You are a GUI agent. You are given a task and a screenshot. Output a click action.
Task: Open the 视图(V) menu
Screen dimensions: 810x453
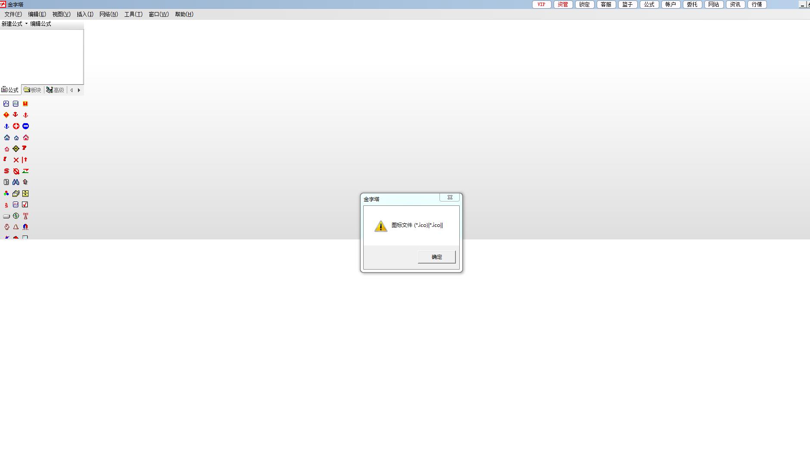coord(62,14)
